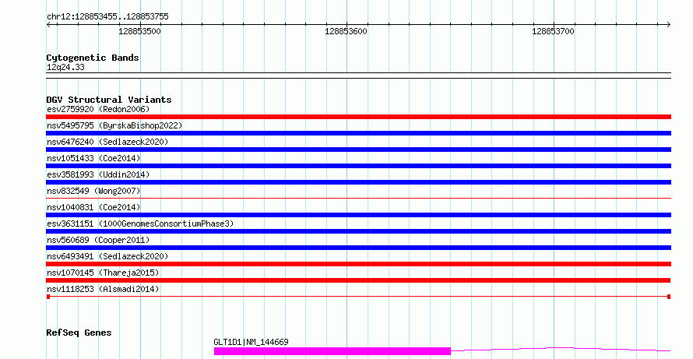
Task: Select the thin red line under nsv1118253
Action: (x=358, y=297)
